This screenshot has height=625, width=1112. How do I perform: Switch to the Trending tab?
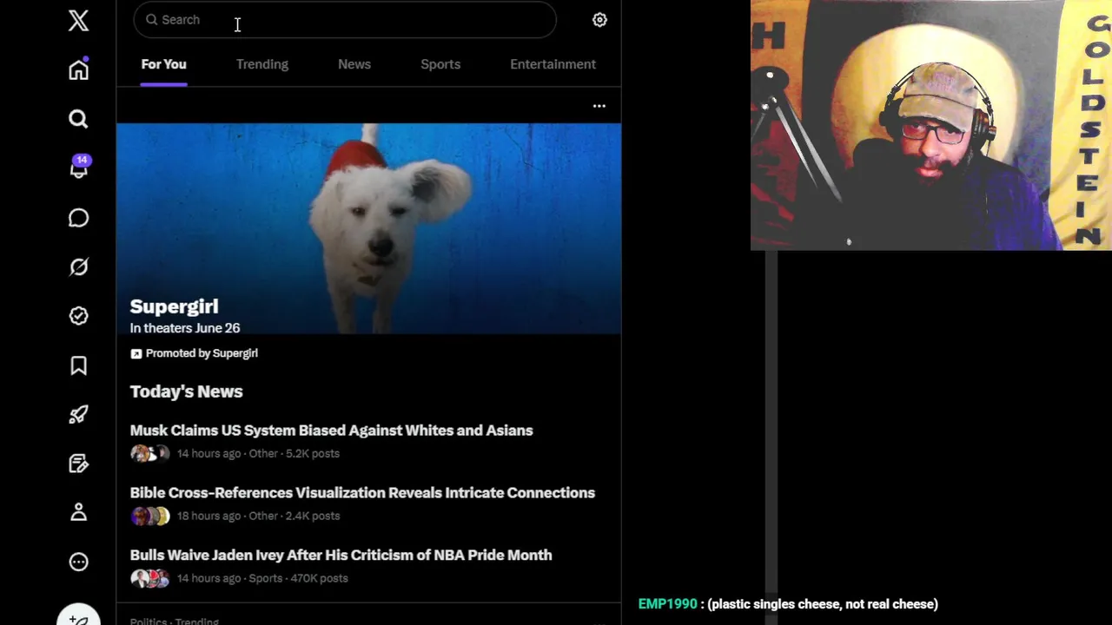tap(262, 64)
